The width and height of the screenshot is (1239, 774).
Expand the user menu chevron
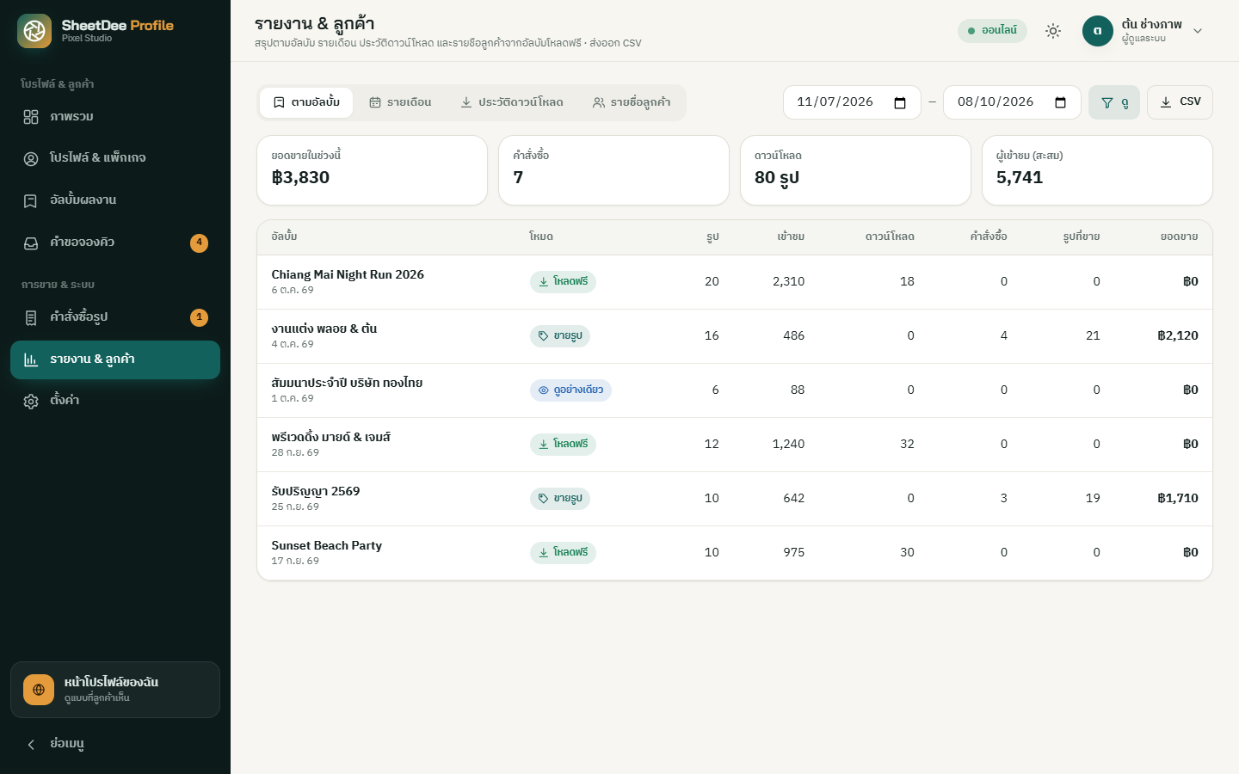tap(1198, 31)
